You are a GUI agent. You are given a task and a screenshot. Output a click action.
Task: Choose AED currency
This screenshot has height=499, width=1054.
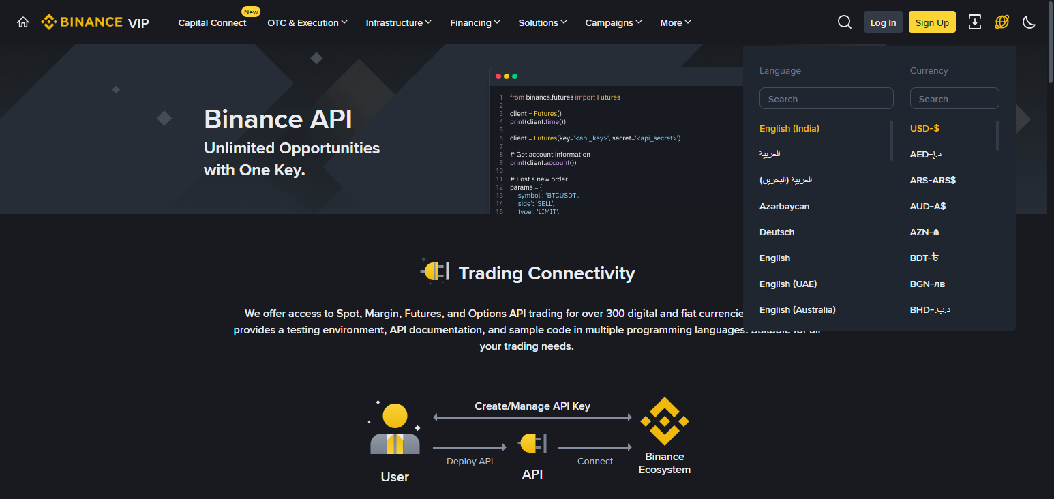pyautogui.click(x=926, y=154)
